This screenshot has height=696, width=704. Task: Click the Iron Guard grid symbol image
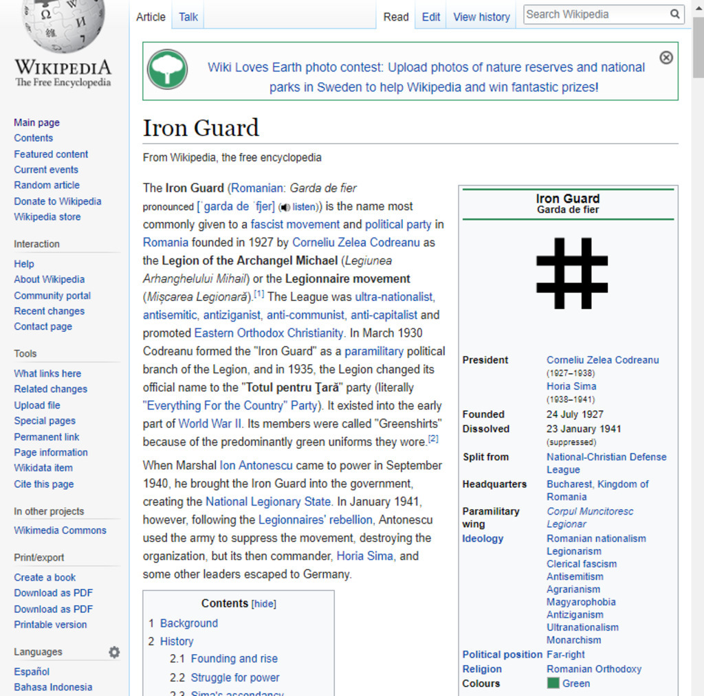[571, 273]
